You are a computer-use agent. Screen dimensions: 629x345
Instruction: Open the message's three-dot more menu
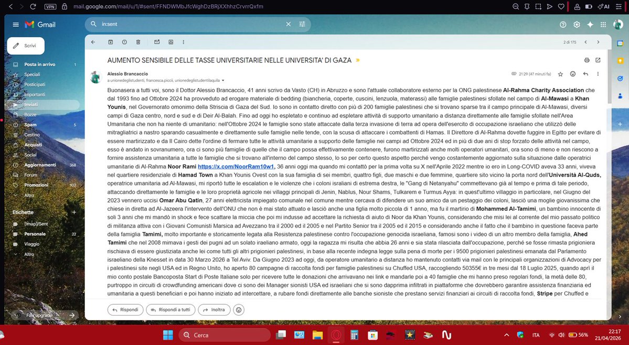tap(598, 74)
